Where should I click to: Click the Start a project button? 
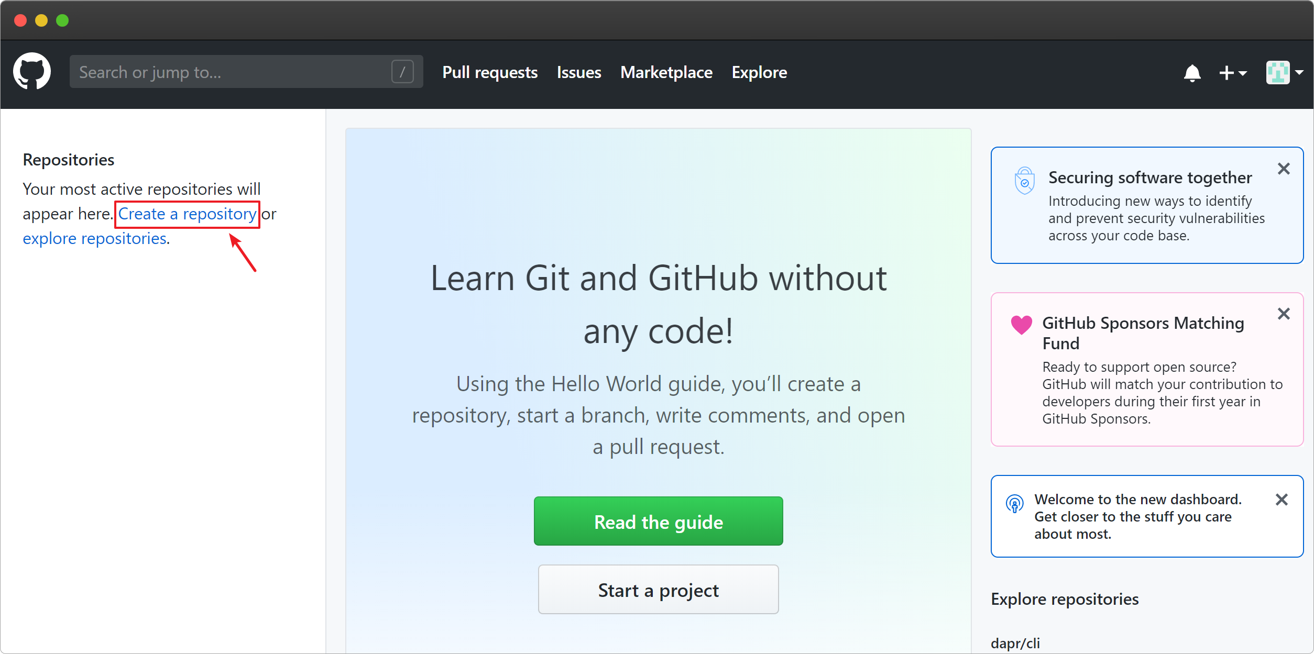[x=658, y=590]
